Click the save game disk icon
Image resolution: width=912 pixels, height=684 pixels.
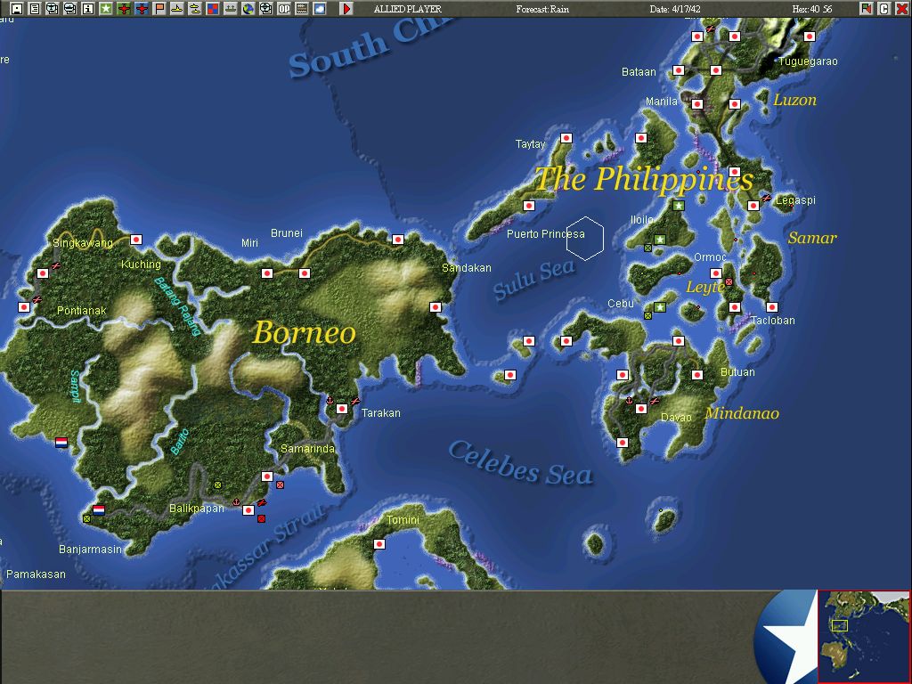point(17,8)
